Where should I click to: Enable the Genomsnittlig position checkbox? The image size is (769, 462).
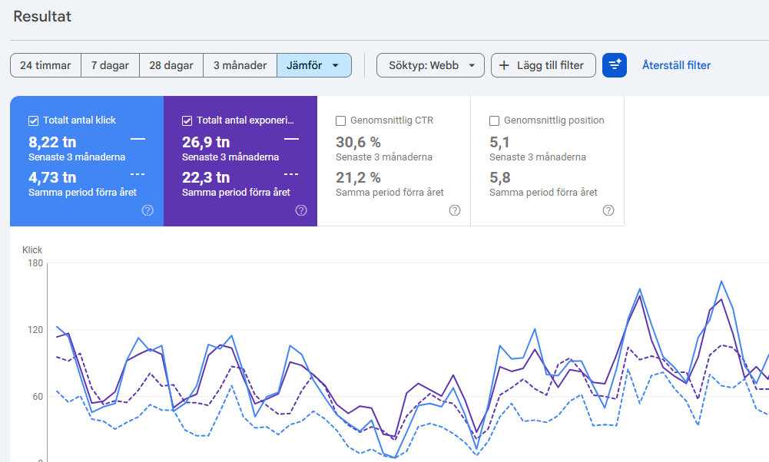point(495,120)
